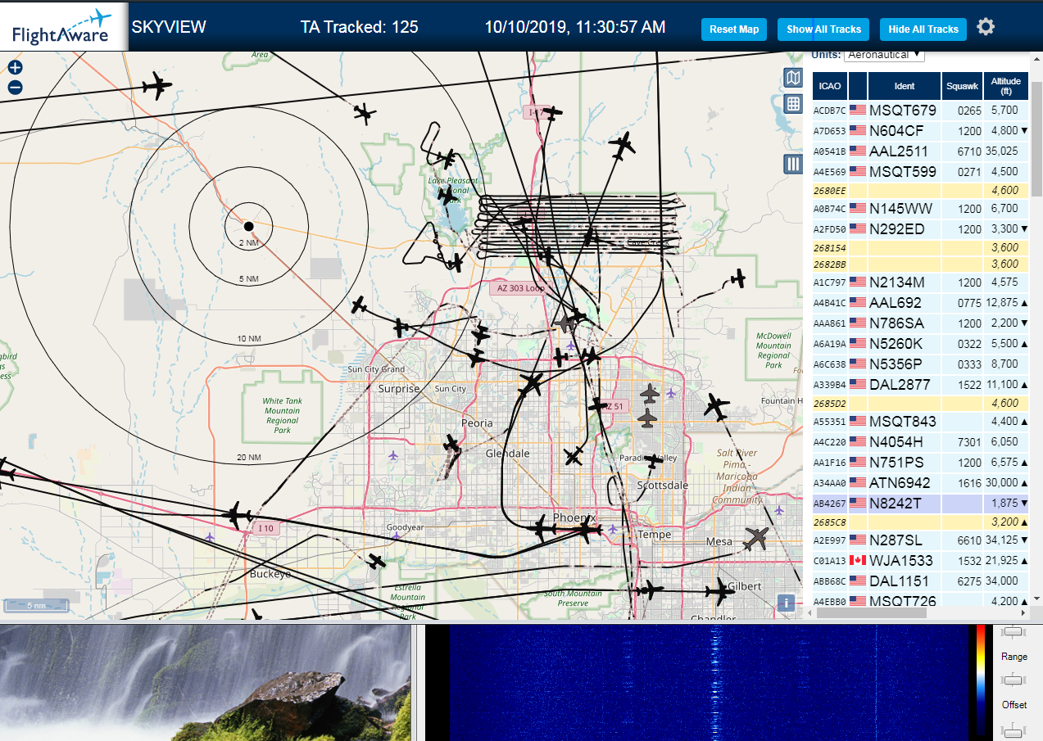The image size is (1043, 741).
Task: Click the spectrum color scale bar
Action: pos(981,683)
